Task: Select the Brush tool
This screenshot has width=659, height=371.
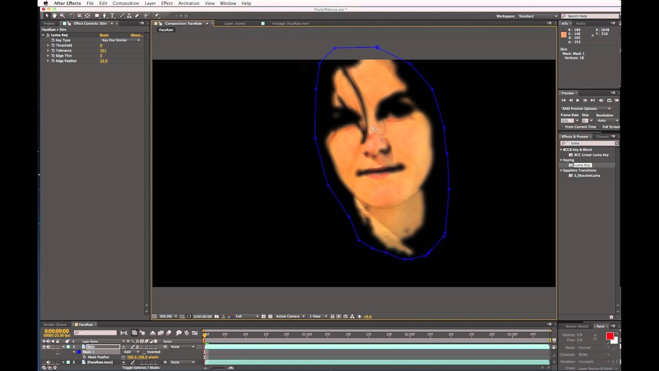Action: tap(123, 16)
